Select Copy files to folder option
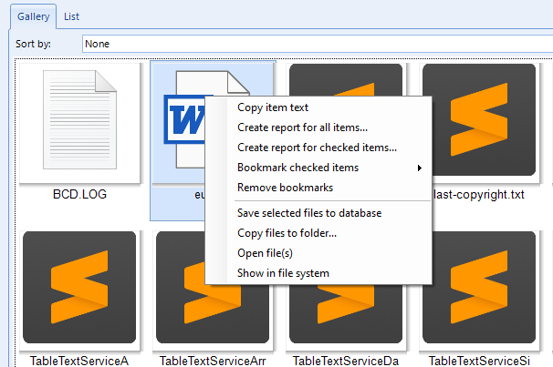 click(x=287, y=233)
